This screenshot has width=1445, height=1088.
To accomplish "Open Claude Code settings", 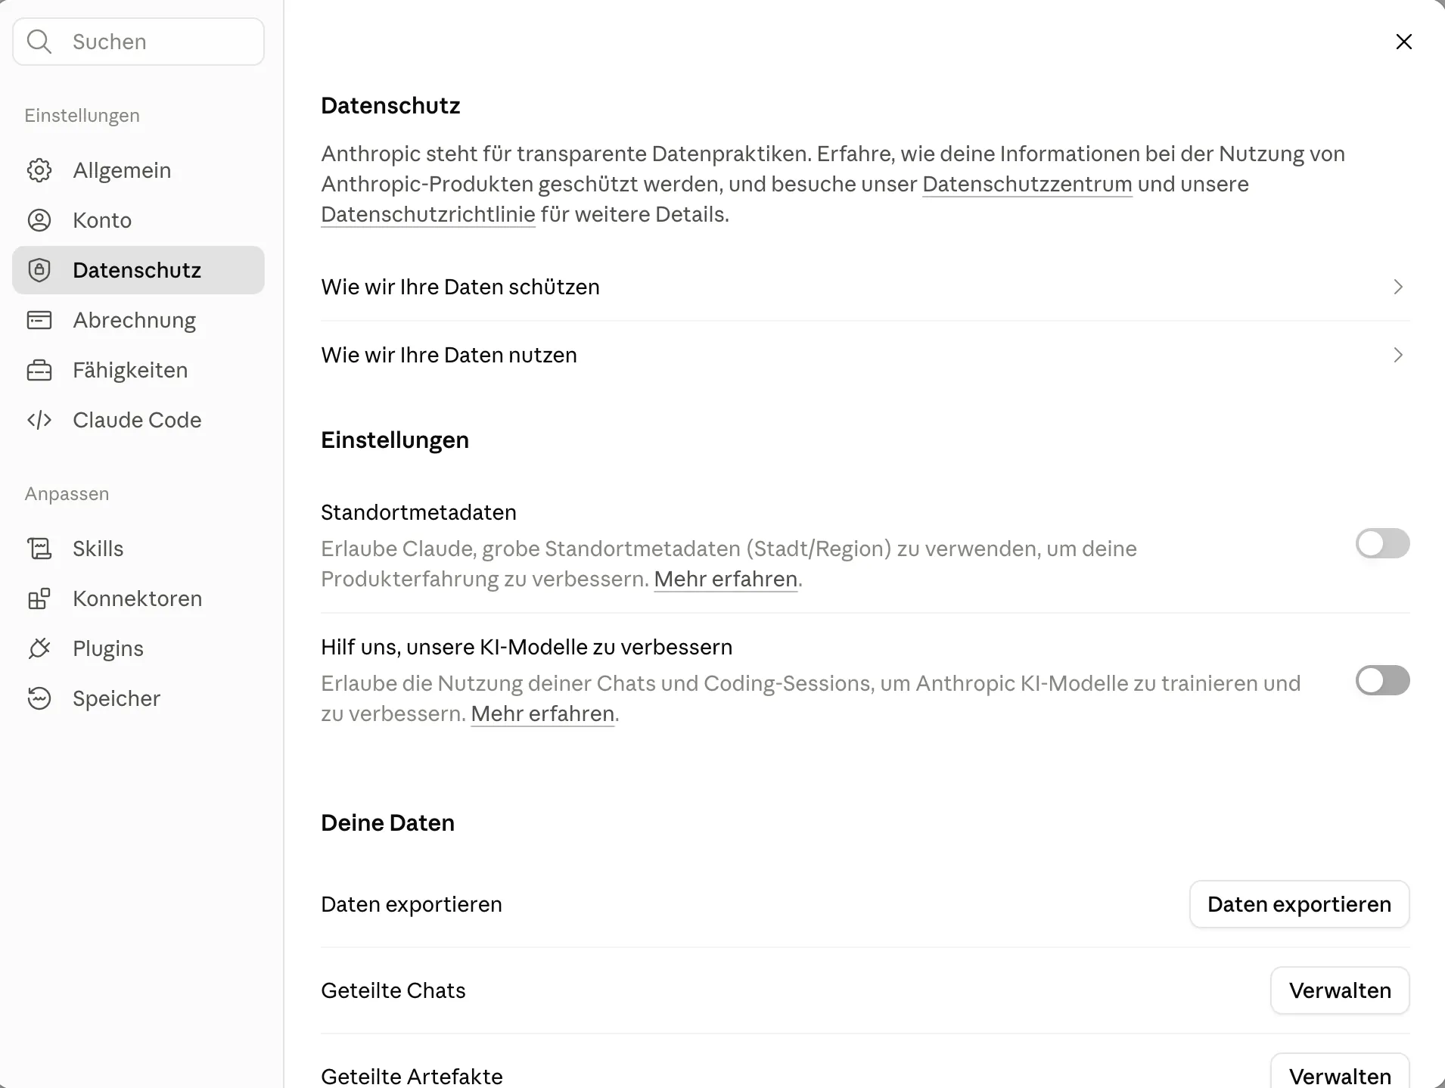I will (138, 420).
